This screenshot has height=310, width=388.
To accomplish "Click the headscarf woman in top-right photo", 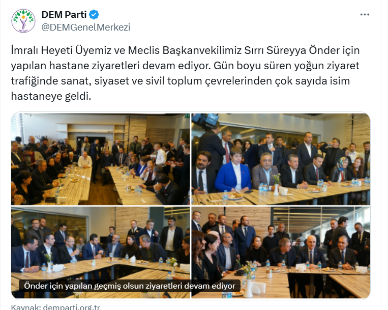I will click(x=342, y=168).
